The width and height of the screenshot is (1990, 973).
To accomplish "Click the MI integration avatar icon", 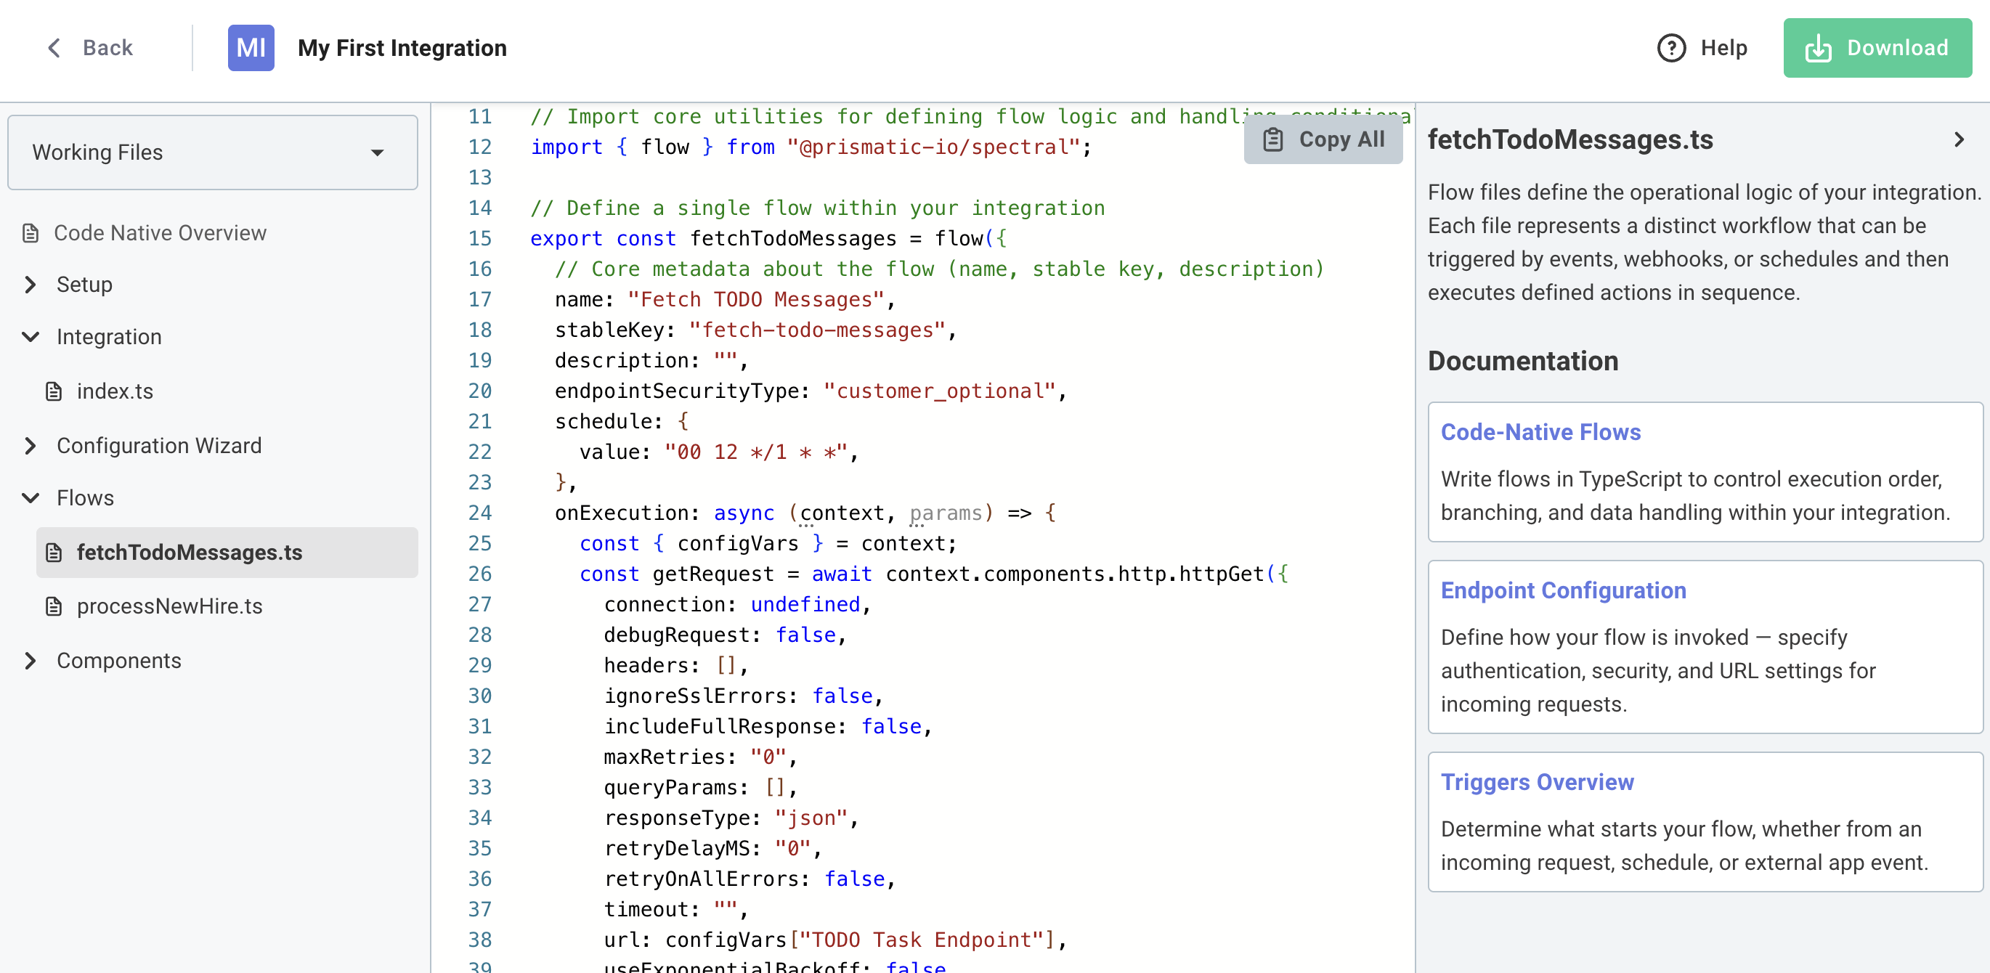I will coord(251,47).
